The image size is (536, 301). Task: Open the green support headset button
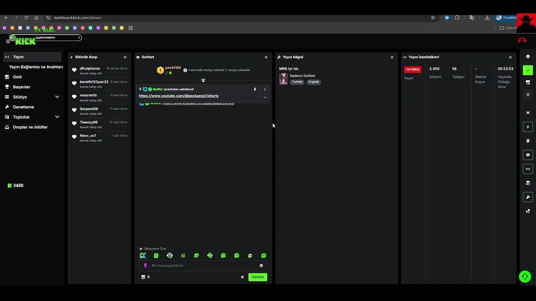525,276
